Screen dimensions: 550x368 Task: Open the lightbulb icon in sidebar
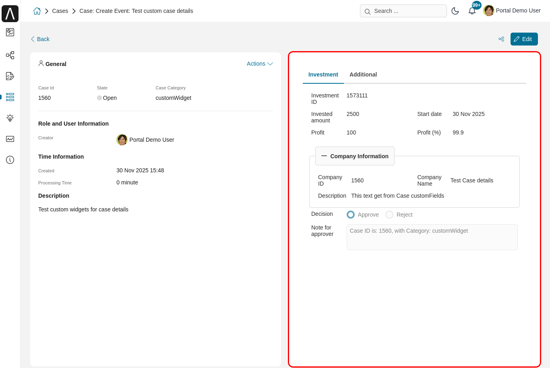click(10, 118)
